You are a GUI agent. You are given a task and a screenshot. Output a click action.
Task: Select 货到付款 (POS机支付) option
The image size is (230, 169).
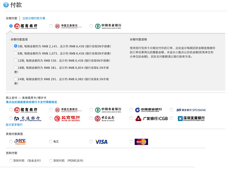(51, 161)
